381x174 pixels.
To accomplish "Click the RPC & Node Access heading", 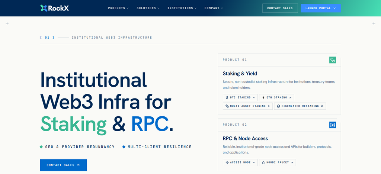I will click(245, 139).
